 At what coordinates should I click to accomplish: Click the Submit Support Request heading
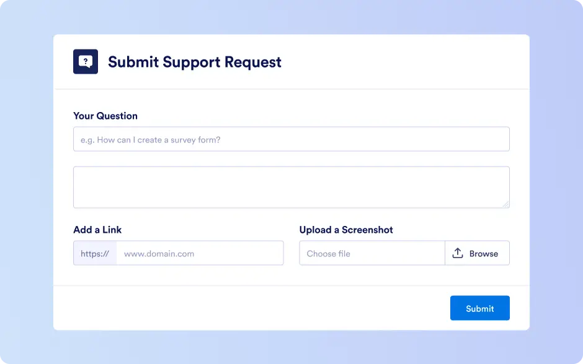click(195, 62)
